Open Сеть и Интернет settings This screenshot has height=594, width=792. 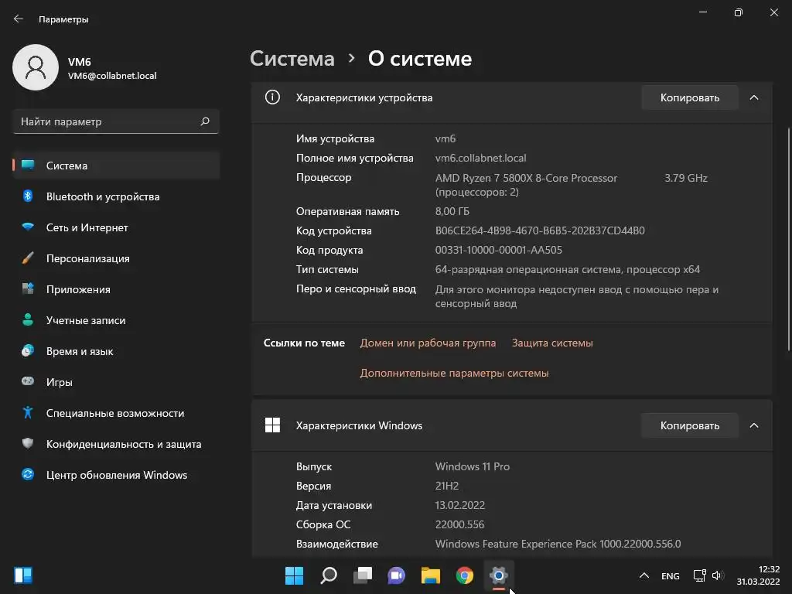click(x=116, y=227)
